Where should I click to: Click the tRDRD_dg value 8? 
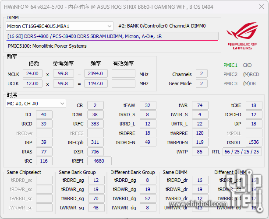pyautogui.click(x=148, y=180)
